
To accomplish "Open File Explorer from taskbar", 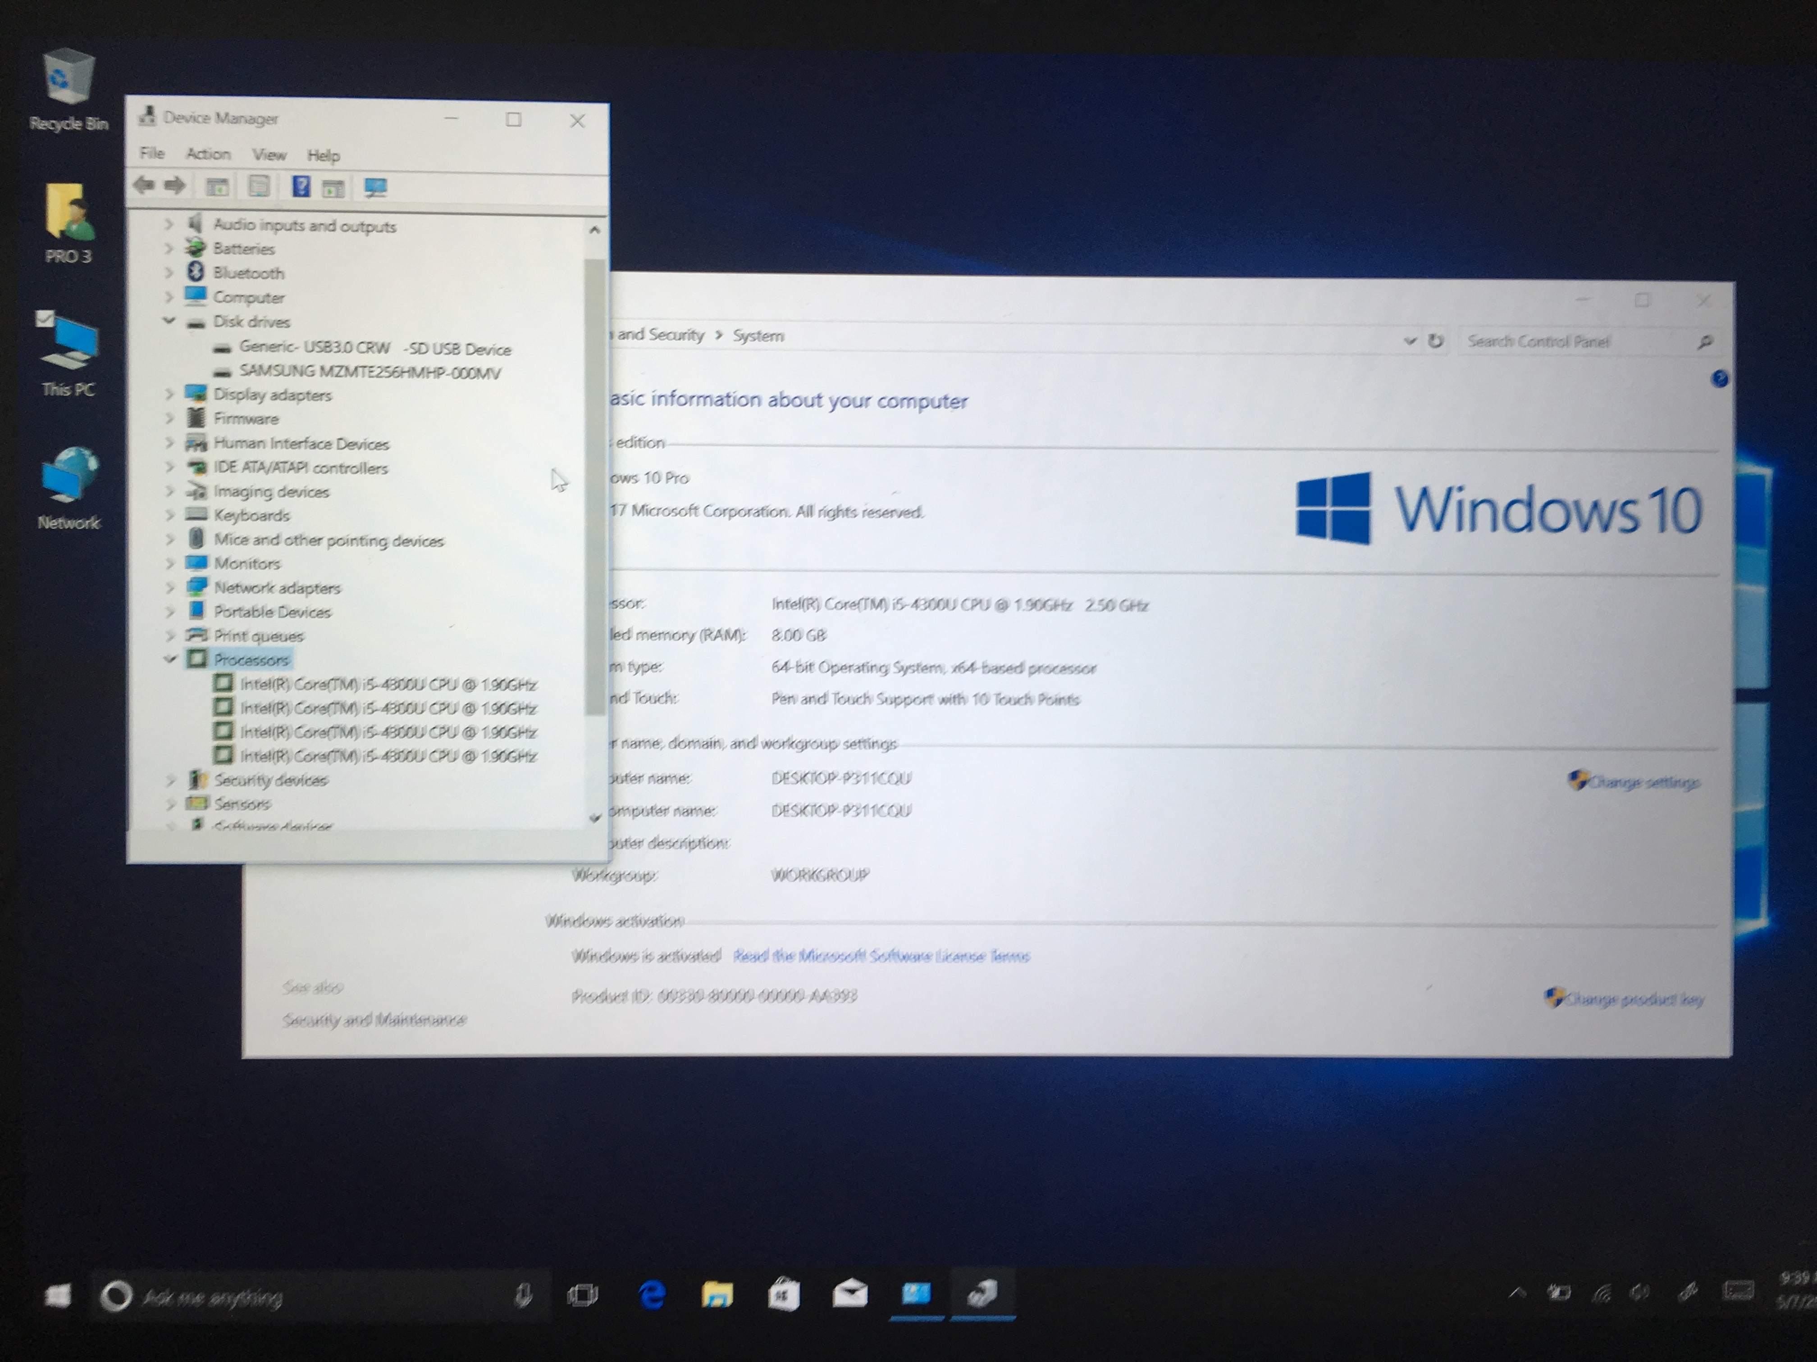I will pos(717,1294).
